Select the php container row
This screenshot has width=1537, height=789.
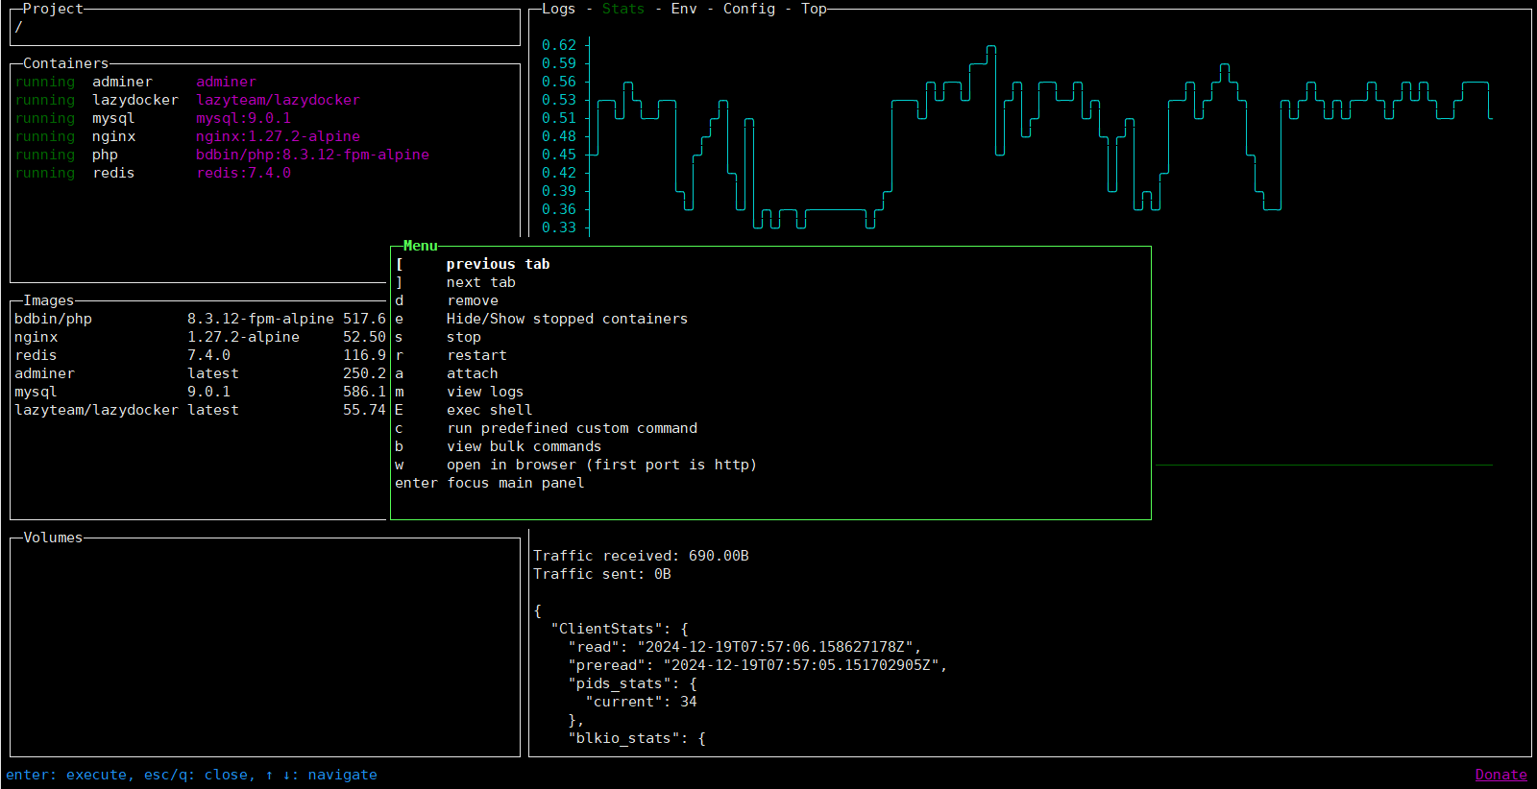tap(265, 155)
